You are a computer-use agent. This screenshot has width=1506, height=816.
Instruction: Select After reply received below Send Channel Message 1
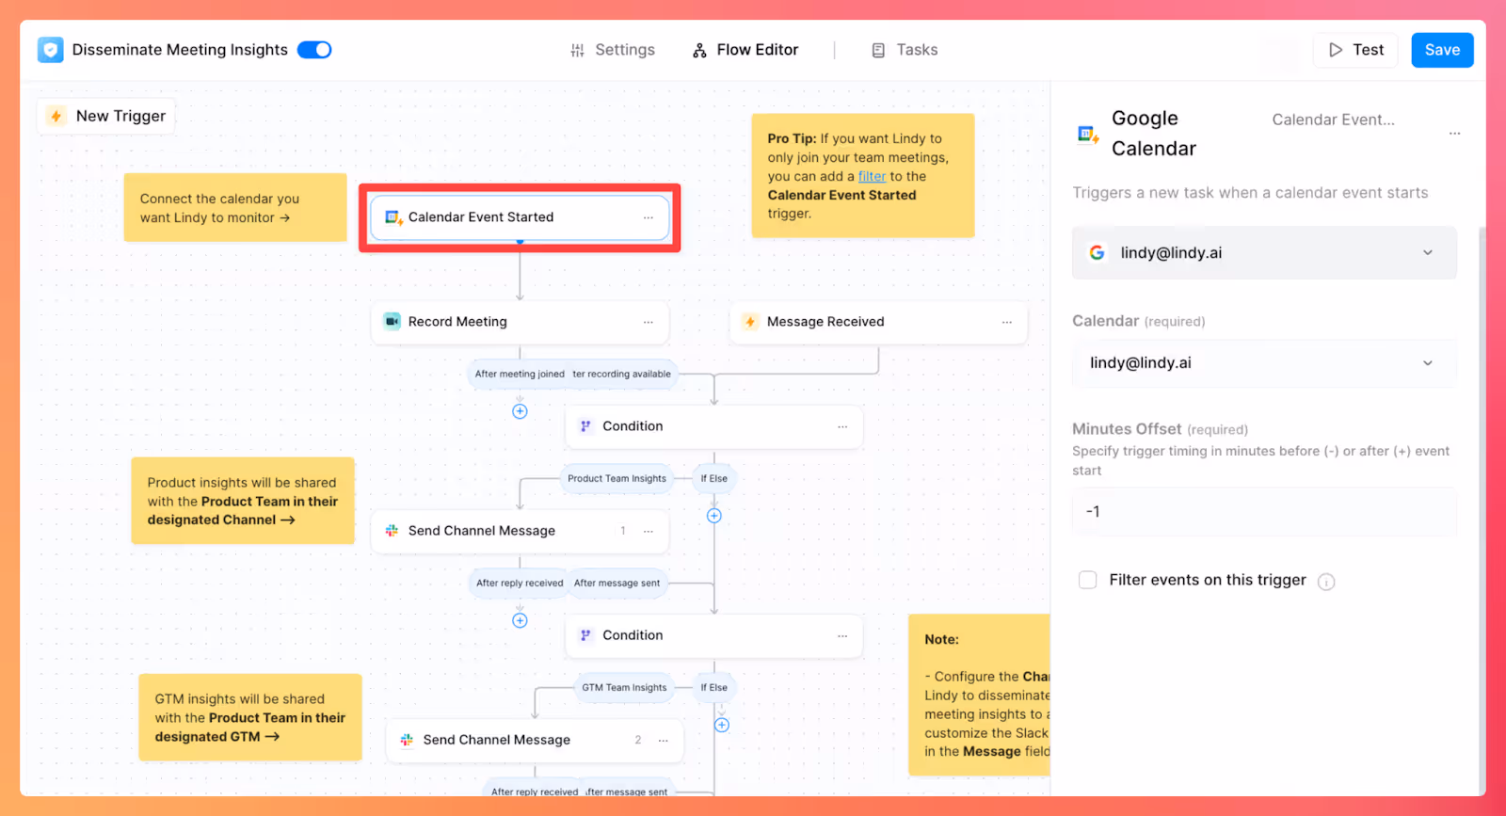tap(520, 583)
